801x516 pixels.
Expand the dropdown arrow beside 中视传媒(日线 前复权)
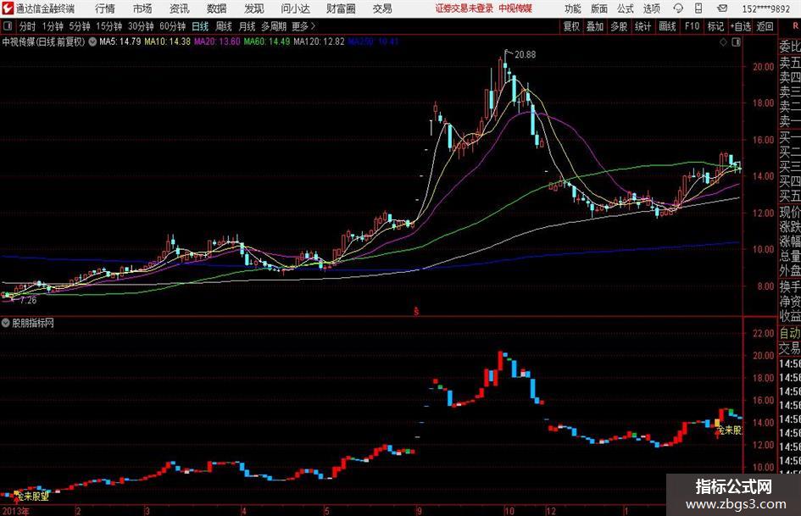pos(92,42)
